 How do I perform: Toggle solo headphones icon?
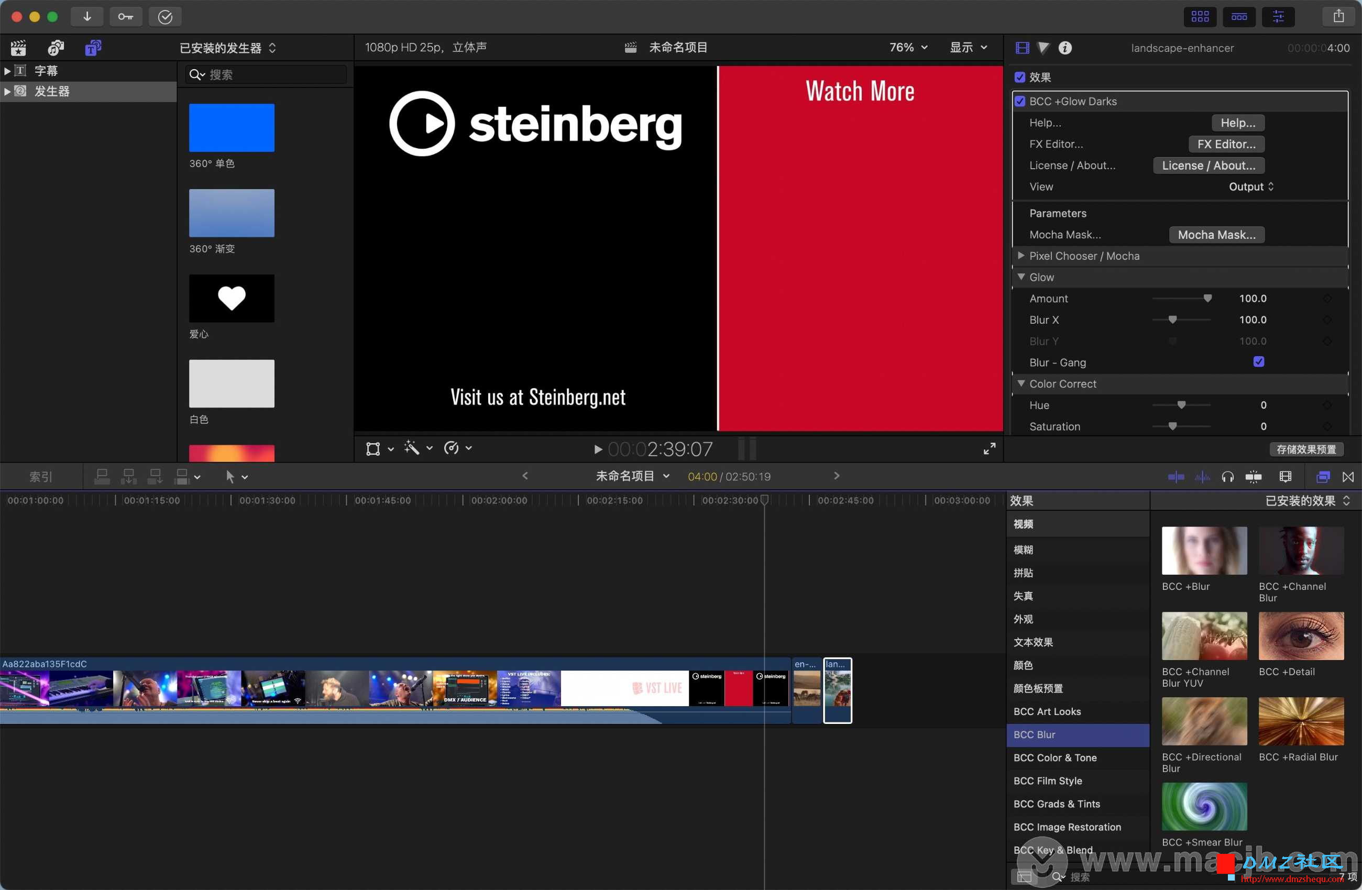pos(1227,477)
